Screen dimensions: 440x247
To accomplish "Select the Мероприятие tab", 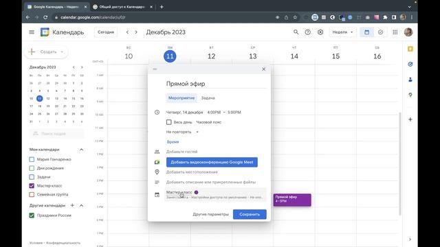I will tap(181, 98).
